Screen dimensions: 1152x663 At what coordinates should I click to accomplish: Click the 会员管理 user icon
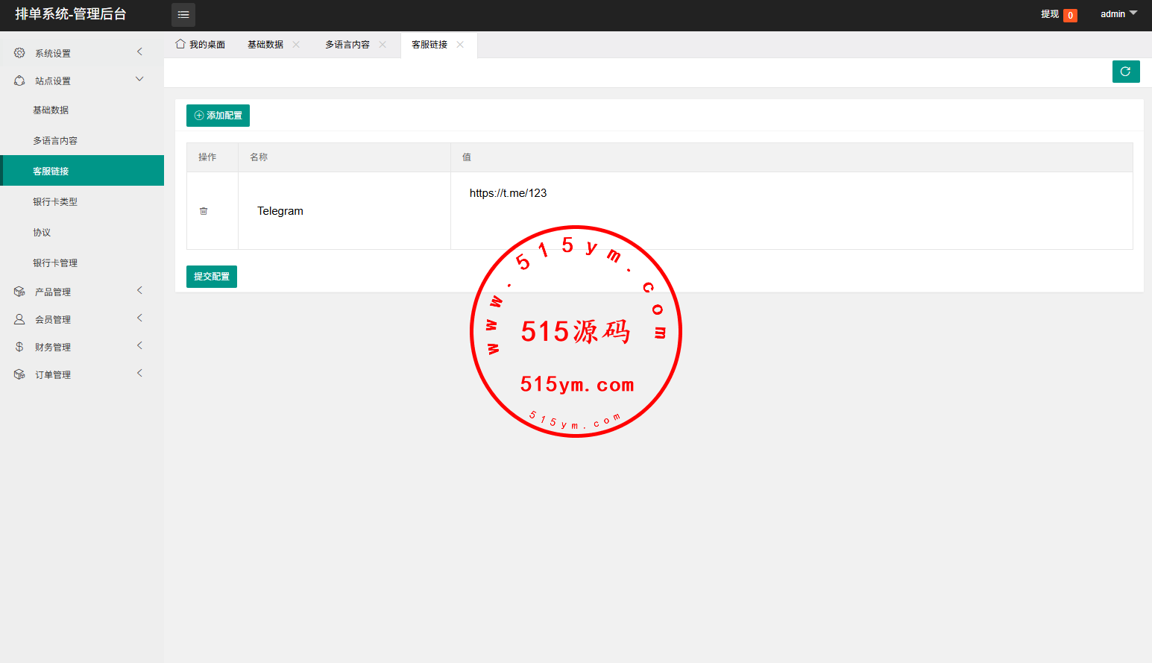pos(19,319)
